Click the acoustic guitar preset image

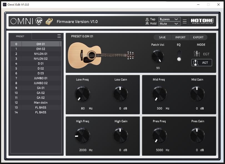[101, 55]
